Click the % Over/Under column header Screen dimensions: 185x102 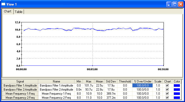[143, 81]
